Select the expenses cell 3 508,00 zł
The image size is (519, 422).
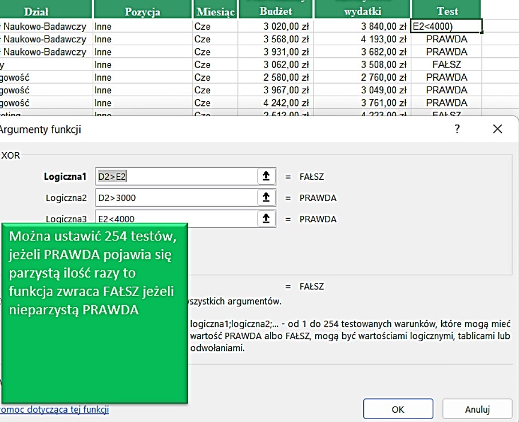tap(362, 64)
